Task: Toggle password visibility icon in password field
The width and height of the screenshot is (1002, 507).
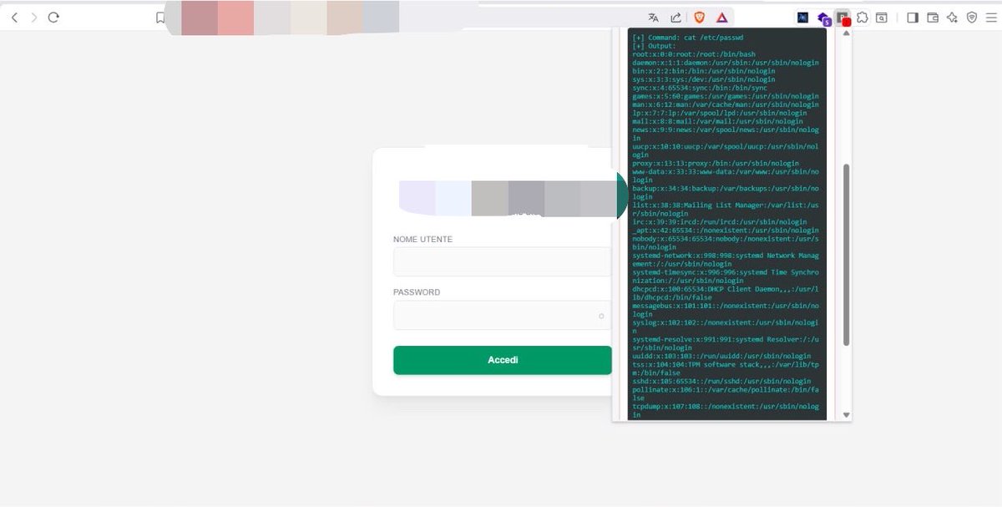Action: 601,316
